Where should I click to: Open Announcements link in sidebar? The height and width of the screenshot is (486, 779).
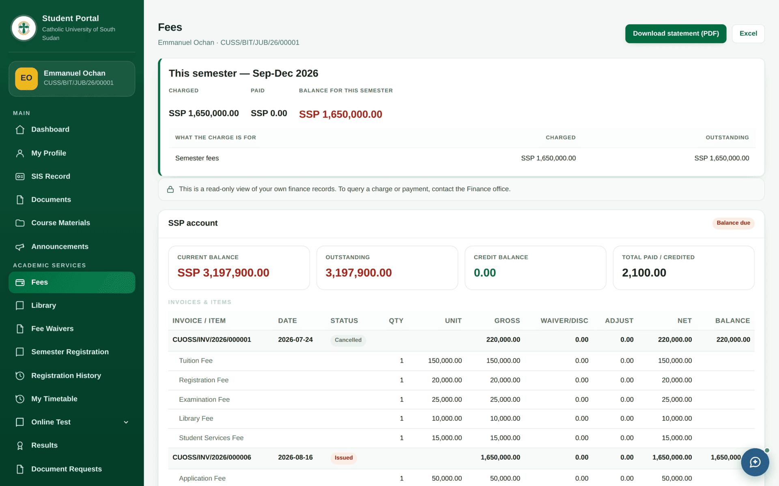72,247
